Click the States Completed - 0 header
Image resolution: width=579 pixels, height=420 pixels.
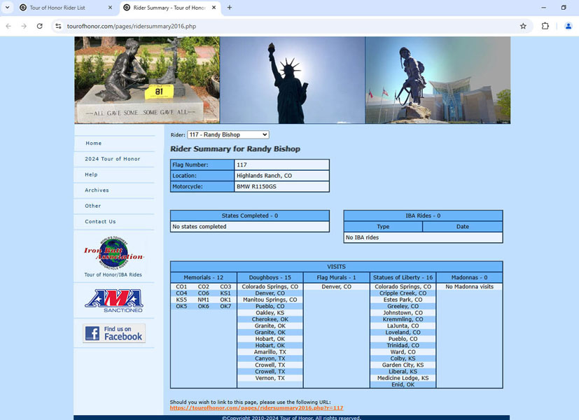pos(250,216)
